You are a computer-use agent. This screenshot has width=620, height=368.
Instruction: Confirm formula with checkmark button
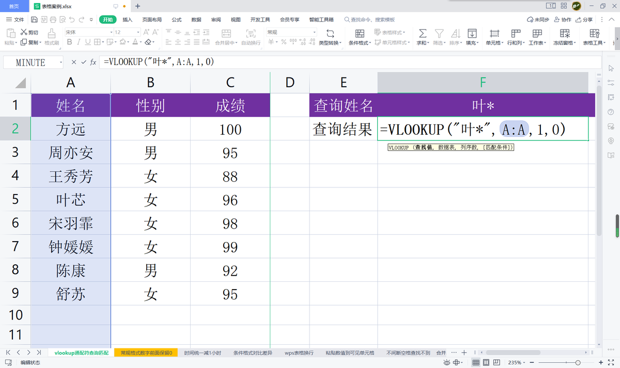pyautogui.click(x=83, y=62)
